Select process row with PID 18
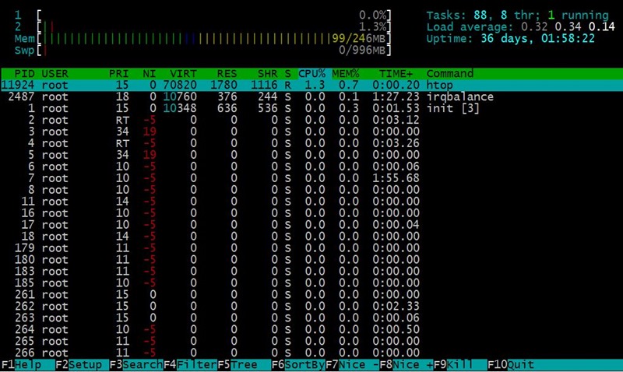Image resolution: width=623 pixels, height=372 pixels. [311, 237]
